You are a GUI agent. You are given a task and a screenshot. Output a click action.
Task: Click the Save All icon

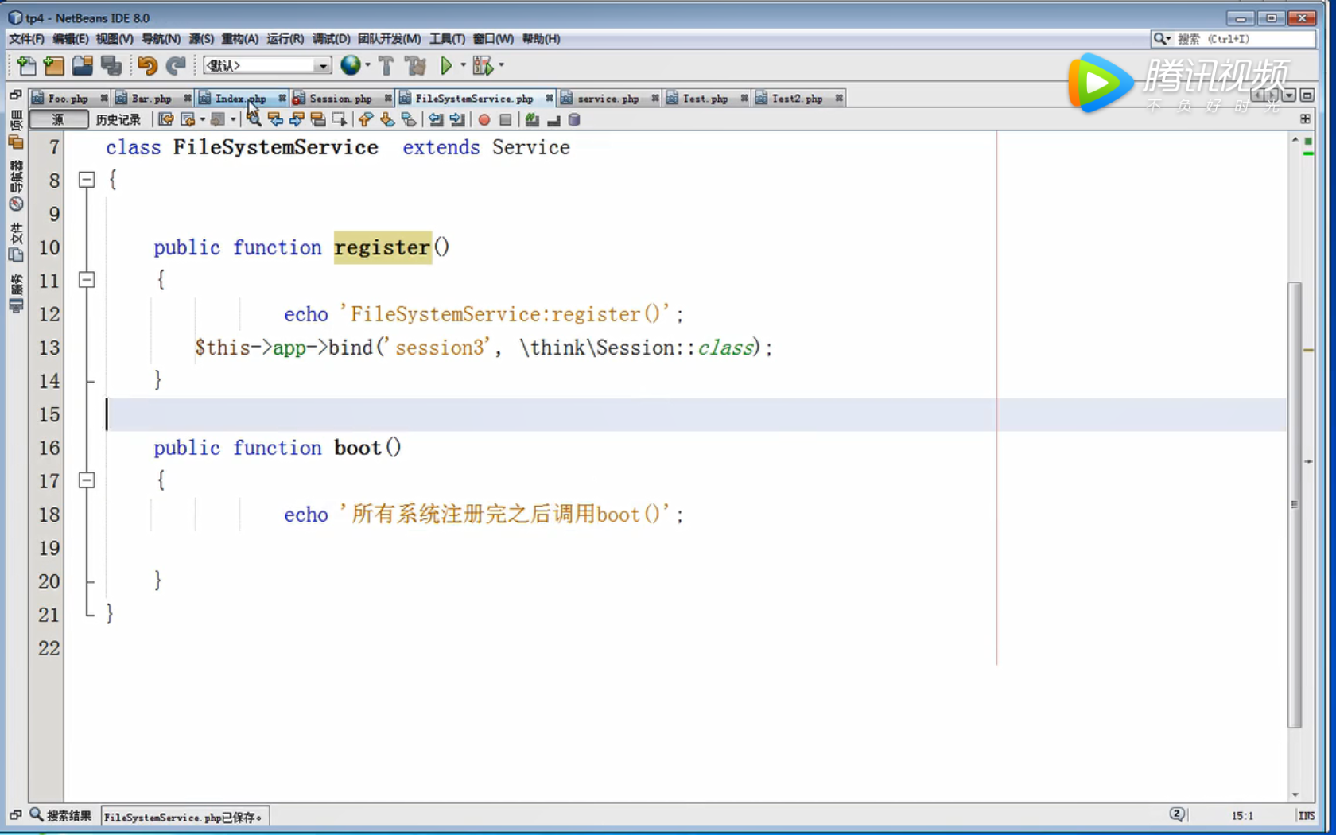tap(111, 66)
